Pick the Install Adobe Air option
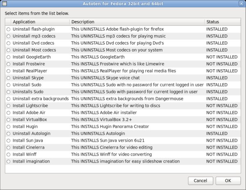246x190 pixels. pos(8,113)
